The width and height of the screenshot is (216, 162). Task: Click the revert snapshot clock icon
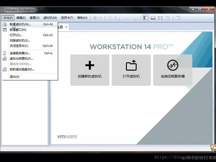tap(128, 18)
